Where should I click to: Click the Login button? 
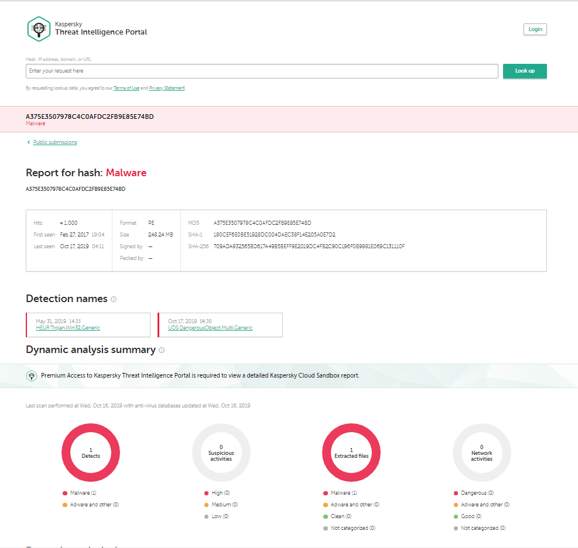(x=535, y=29)
